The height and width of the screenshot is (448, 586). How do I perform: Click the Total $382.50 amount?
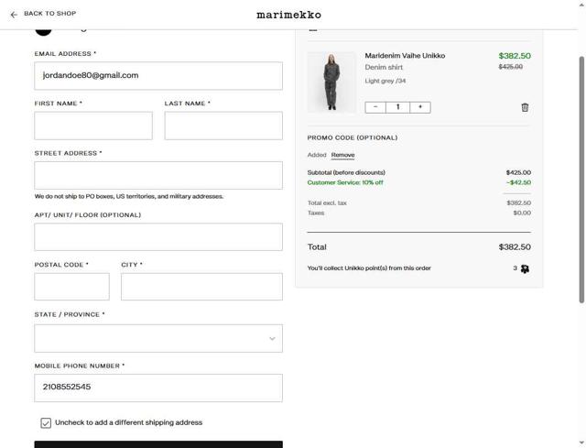tap(515, 246)
